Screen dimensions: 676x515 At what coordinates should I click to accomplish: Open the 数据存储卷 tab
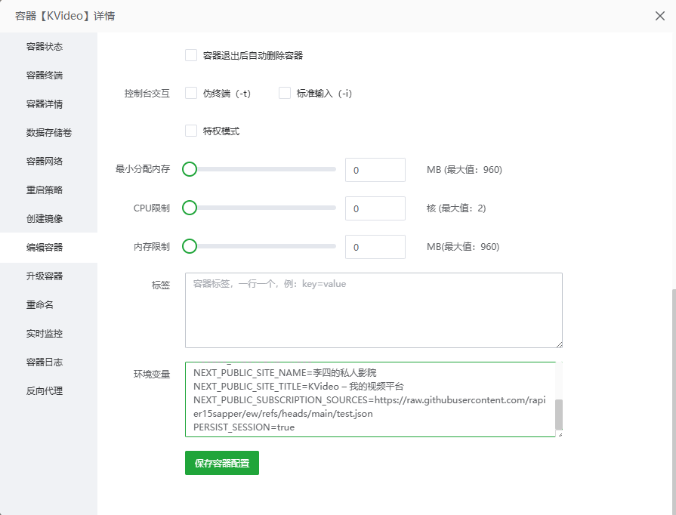point(49,133)
